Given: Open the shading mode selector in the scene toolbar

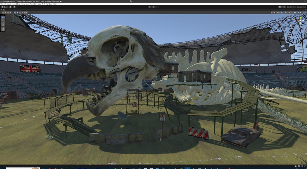Looking at the screenshot, I should 272,12.
